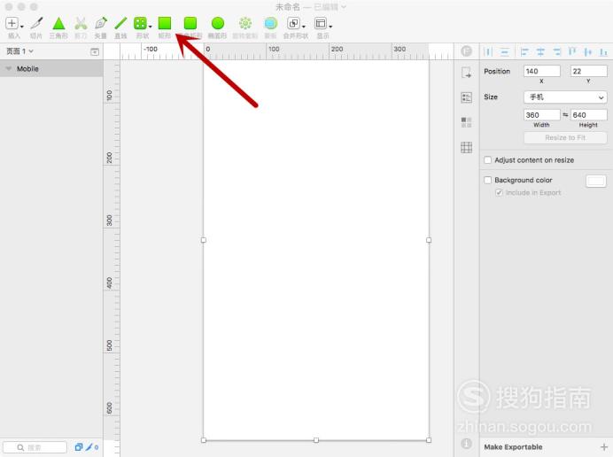
Task: Click the artboard export arrow sidebar icon
Action: (x=466, y=73)
